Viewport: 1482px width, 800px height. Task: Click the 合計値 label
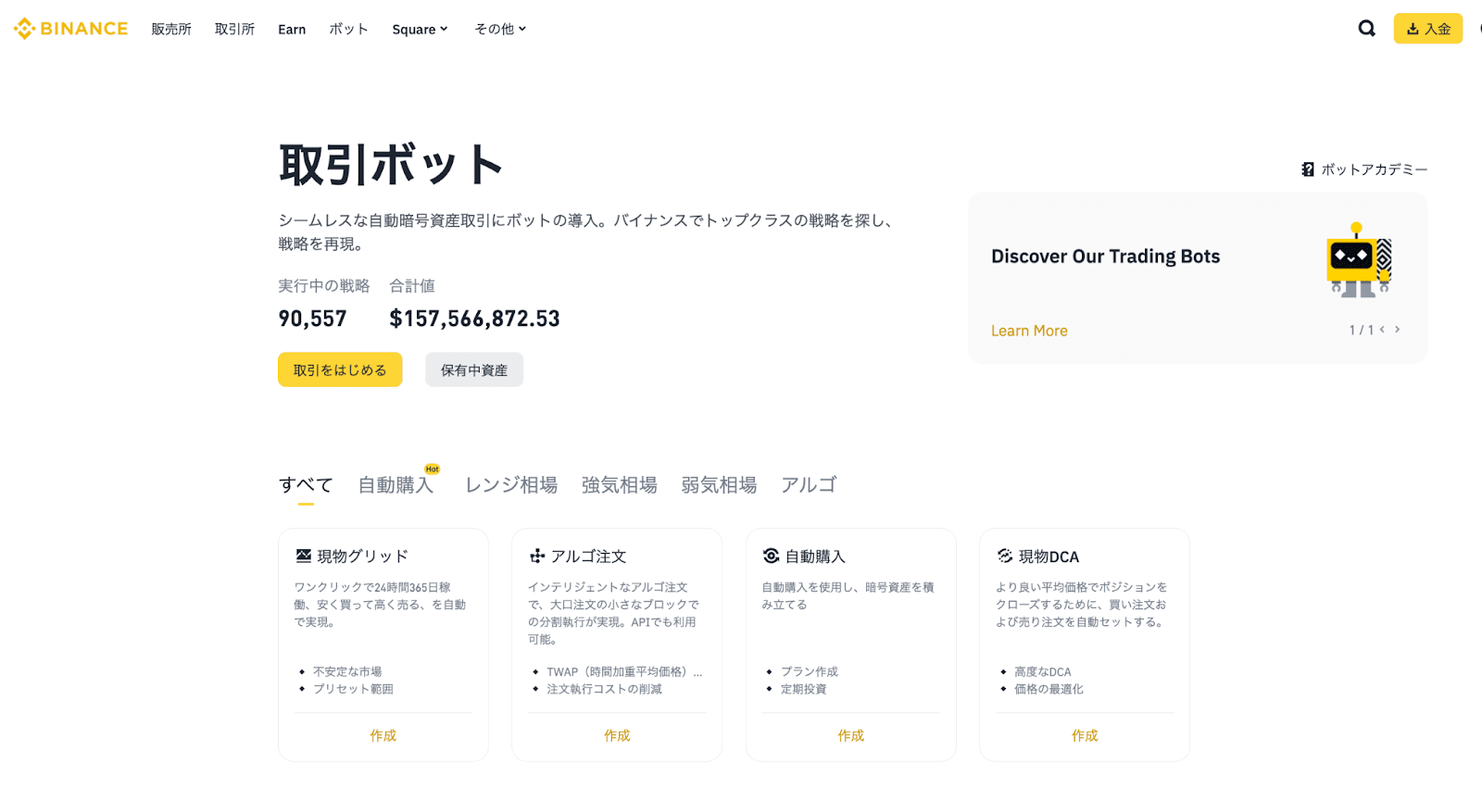[x=412, y=286]
